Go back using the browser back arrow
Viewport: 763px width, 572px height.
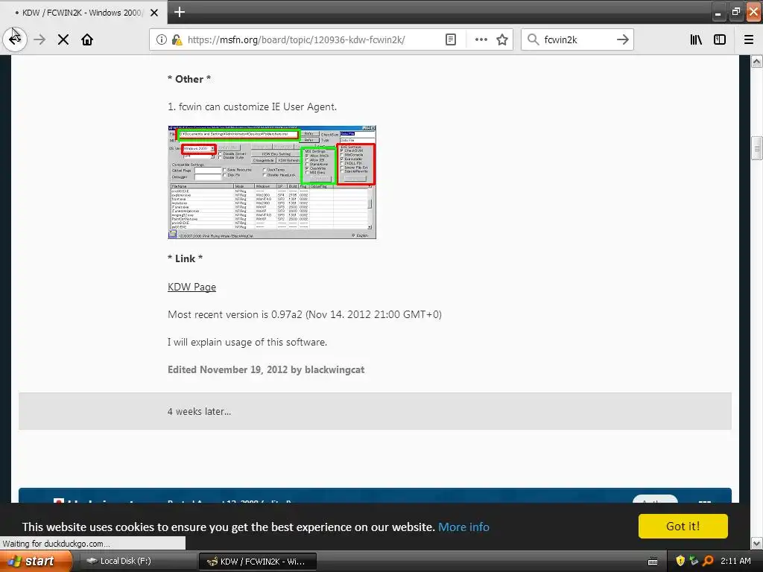pyautogui.click(x=15, y=39)
